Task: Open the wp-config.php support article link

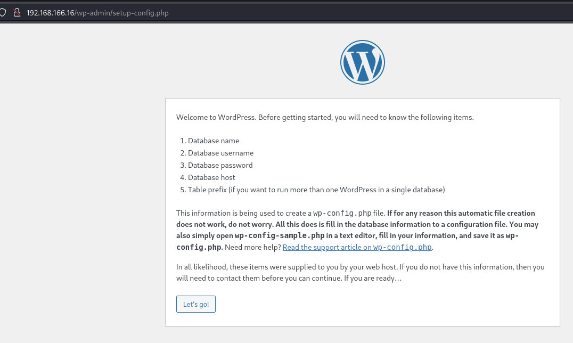Action: [357, 247]
